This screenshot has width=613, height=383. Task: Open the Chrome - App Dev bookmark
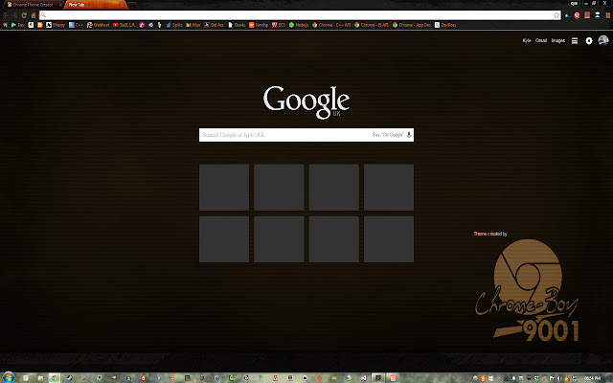point(411,25)
